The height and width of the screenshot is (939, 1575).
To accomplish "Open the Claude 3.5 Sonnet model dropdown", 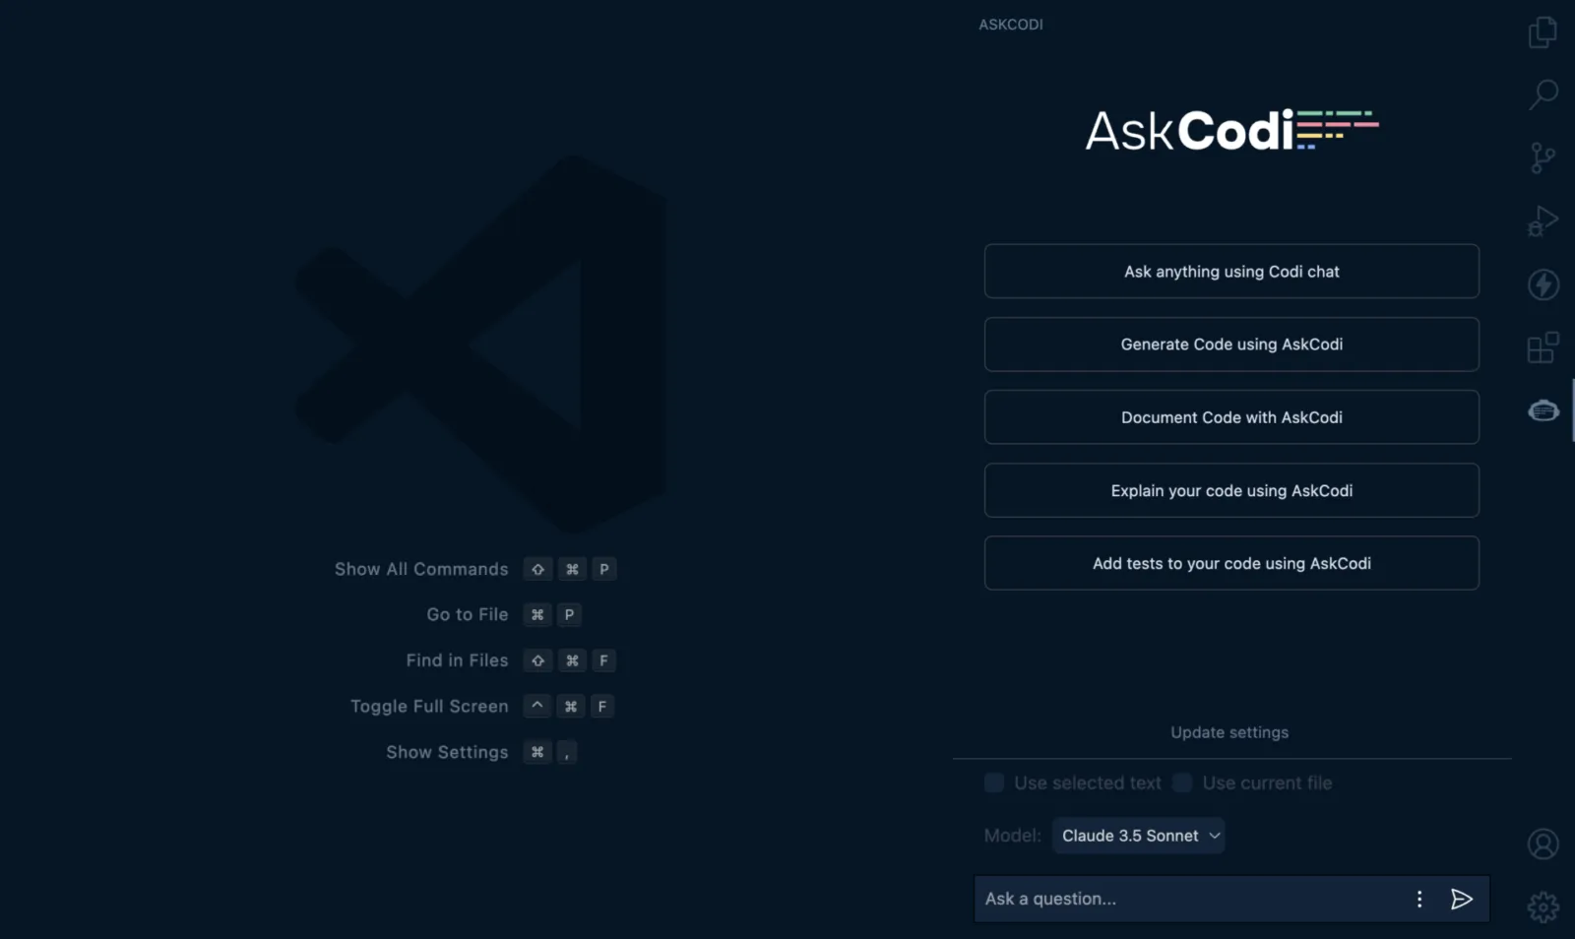I will click(x=1139, y=836).
